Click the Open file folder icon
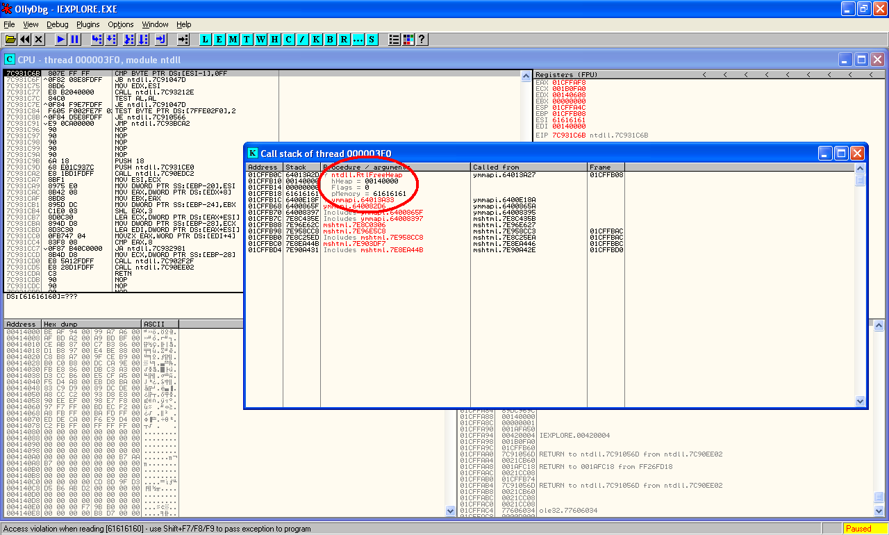889x535 pixels. (10, 40)
